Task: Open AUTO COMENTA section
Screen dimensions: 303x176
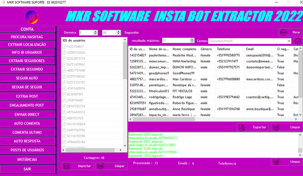Action: click(27, 123)
